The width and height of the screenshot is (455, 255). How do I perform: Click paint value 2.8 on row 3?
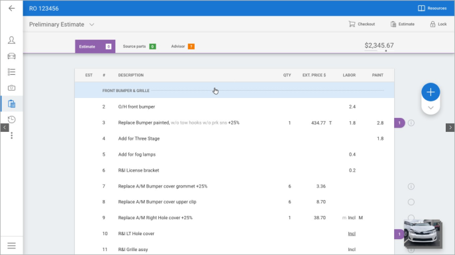tap(380, 123)
